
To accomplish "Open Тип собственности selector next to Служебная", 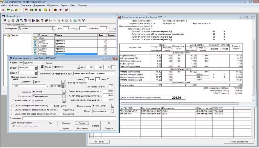I will [x=64, y=101].
